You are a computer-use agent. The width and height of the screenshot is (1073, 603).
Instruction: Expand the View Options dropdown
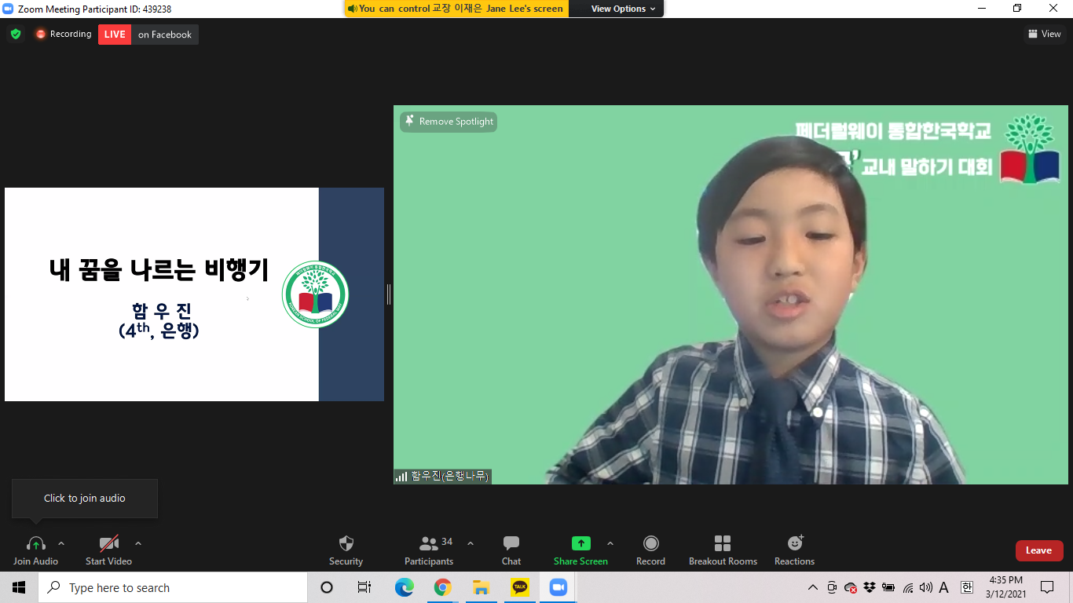click(624, 9)
